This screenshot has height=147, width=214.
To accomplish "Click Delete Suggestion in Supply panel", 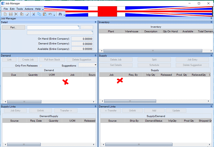I will (x=192, y=65).
